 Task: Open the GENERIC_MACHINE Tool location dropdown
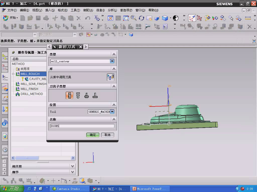tap(112, 112)
